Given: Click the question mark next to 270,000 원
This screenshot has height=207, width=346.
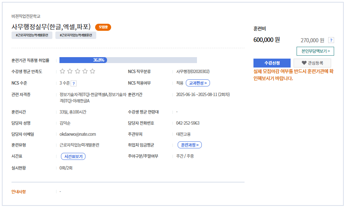Looking at the screenshot, I should coord(331,40).
